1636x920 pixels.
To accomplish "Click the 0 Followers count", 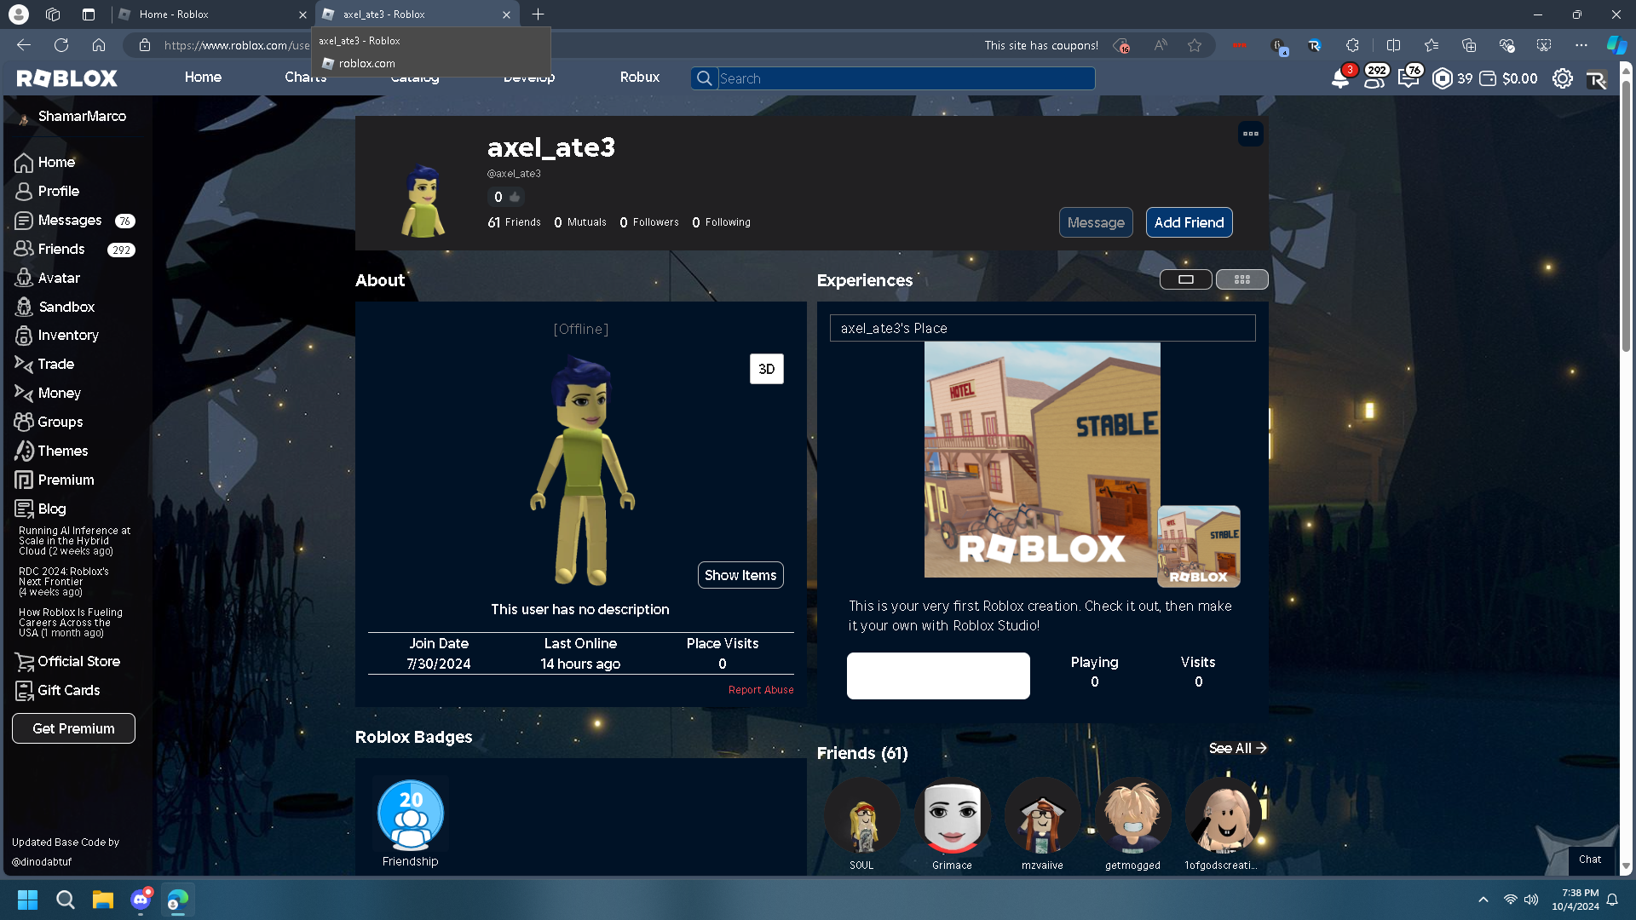I will coord(649,223).
